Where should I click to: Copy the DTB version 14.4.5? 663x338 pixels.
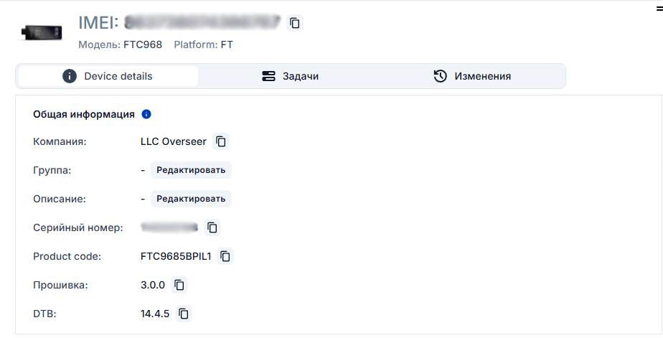[x=184, y=314]
